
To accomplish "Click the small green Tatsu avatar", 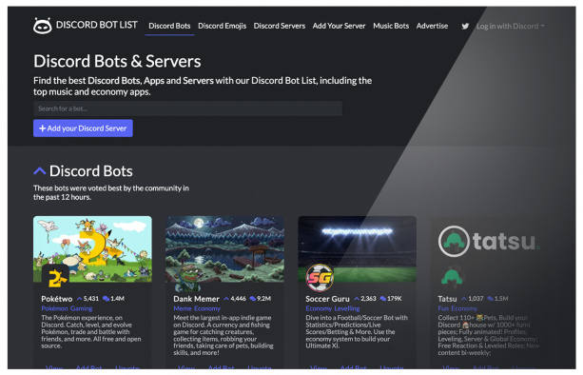I will pyautogui.click(x=452, y=277).
